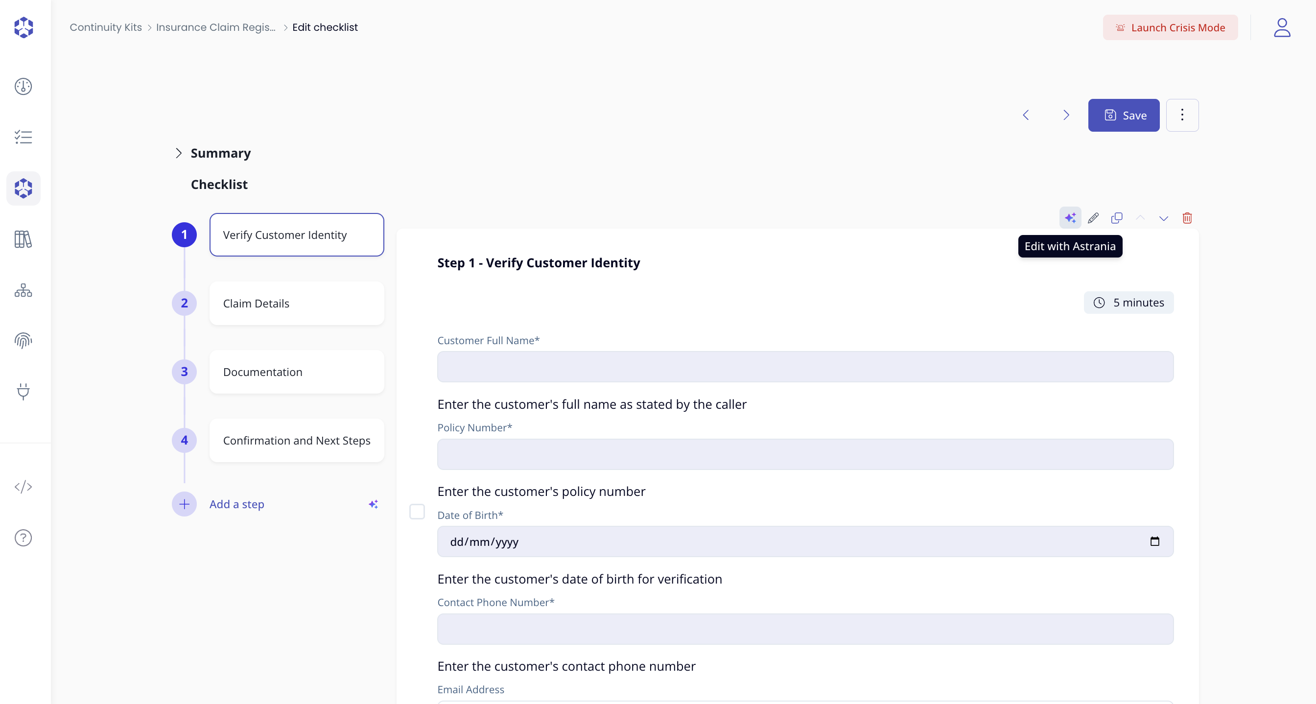1316x704 pixels.
Task: Click the user profile icon
Action: tap(1282, 27)
